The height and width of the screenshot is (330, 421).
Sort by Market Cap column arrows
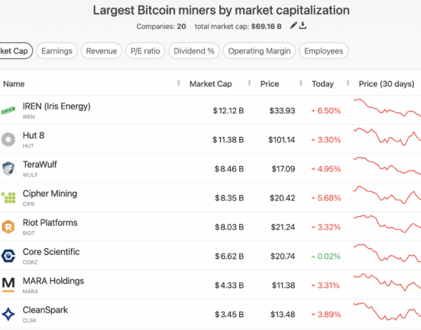point(249,83)
